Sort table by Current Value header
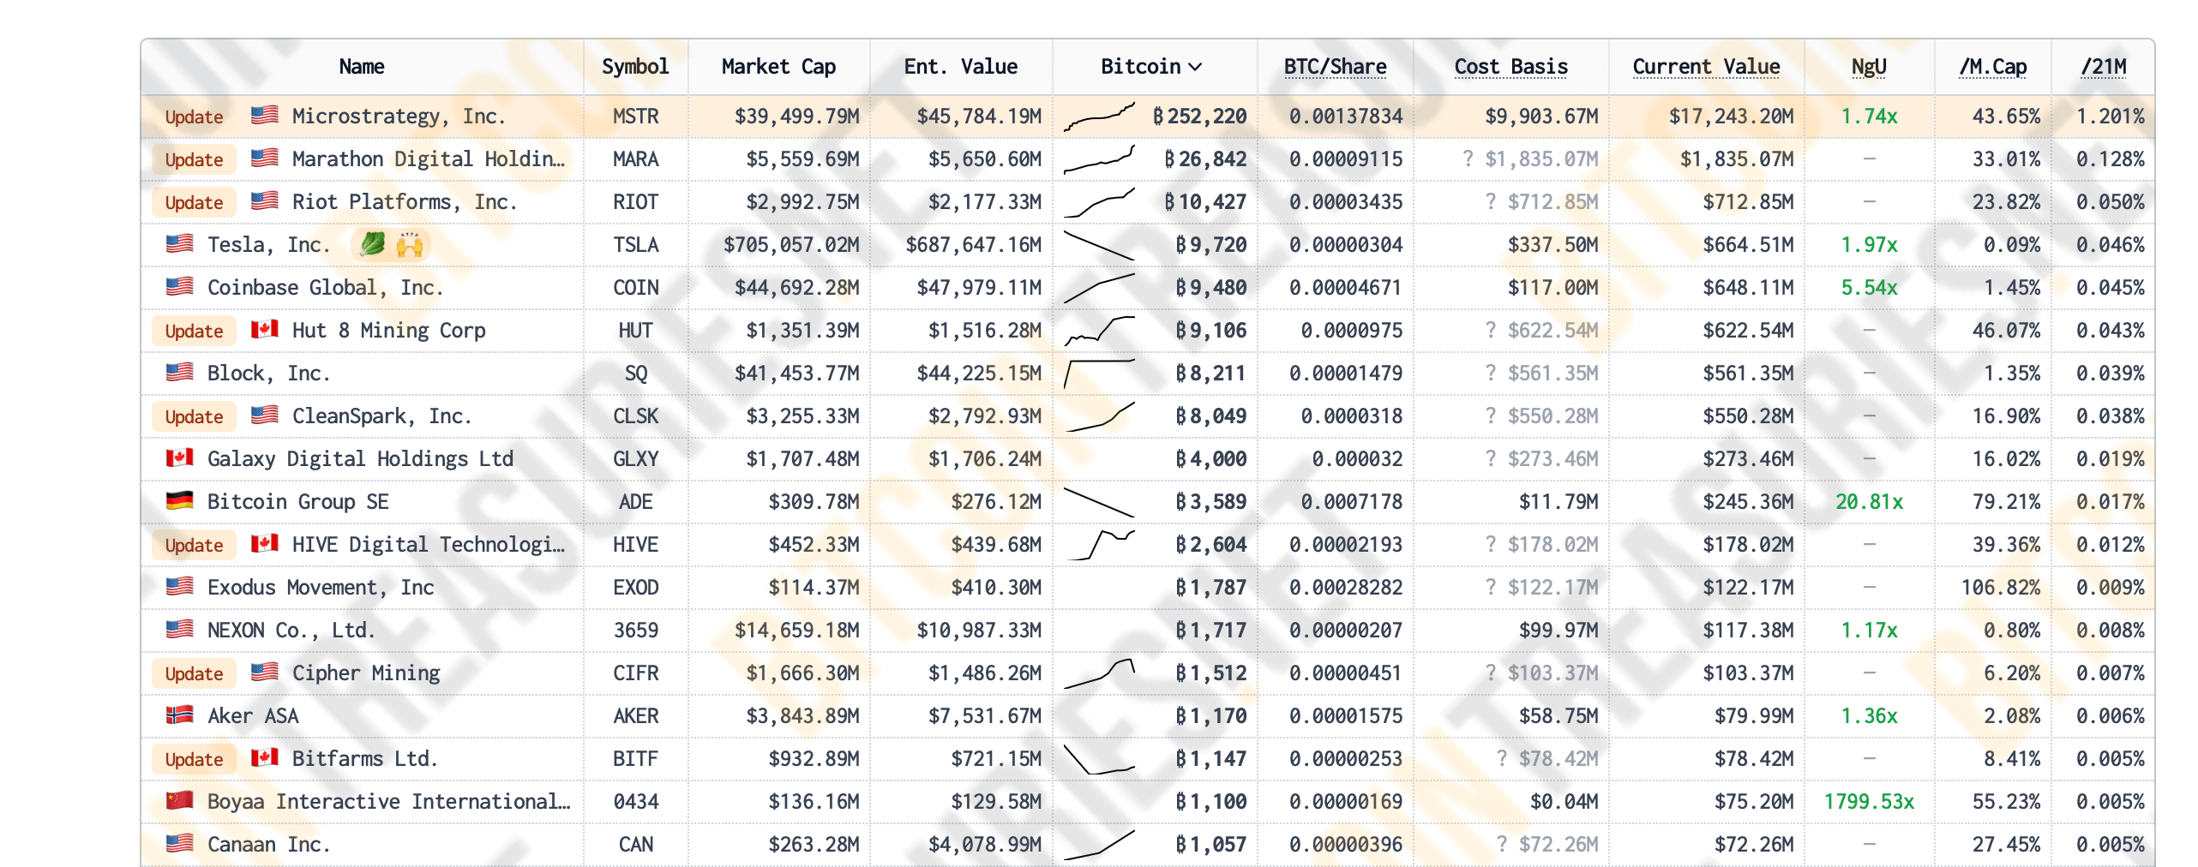2198x867 pixels. [x=1706, y=67]
